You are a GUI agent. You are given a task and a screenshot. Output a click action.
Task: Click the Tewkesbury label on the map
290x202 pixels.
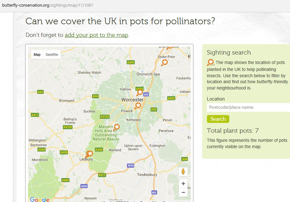point(147,175)
